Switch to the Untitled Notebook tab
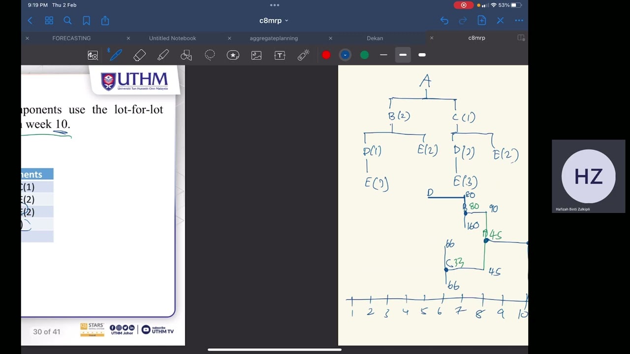Viewport: 630px width, 354px height. (x=172, y=38)
